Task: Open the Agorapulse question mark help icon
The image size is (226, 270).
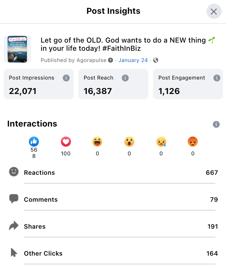Action: [x=110, y=60]
